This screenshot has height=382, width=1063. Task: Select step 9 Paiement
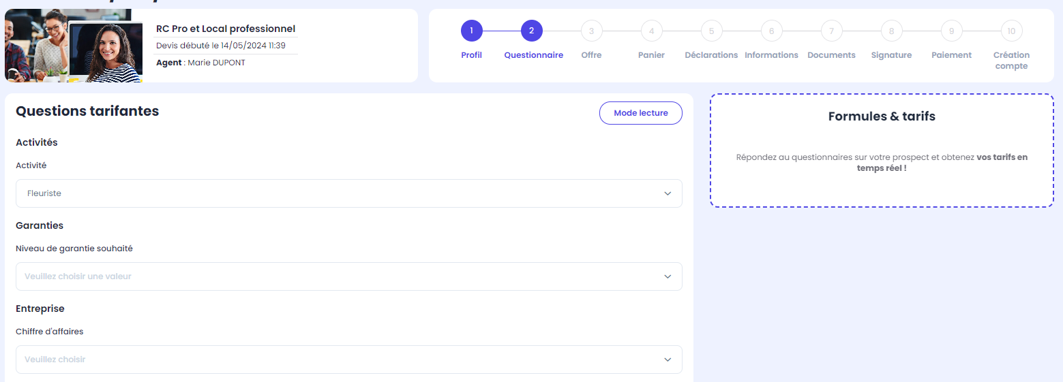tap(951, 31)
